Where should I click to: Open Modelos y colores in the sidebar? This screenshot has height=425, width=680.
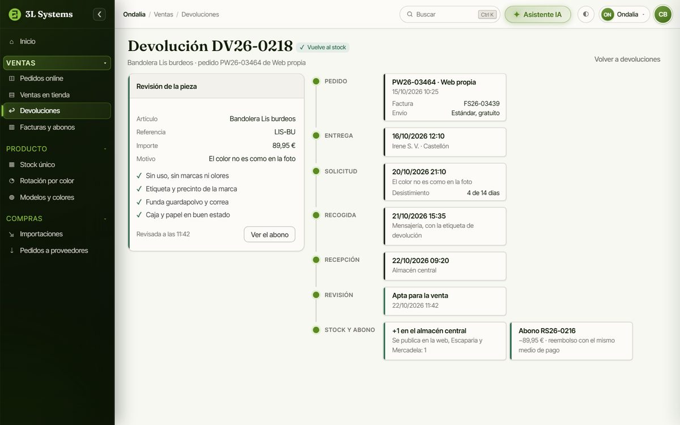tap(57, 197)
